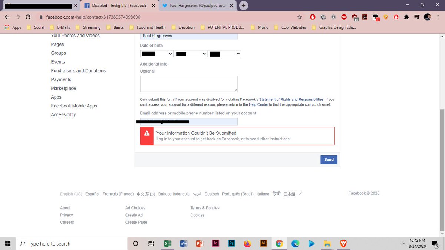Click the full name field with Paul Hargreaves
Viewport: 445px width, 250px height.
(x=189, y=36)
